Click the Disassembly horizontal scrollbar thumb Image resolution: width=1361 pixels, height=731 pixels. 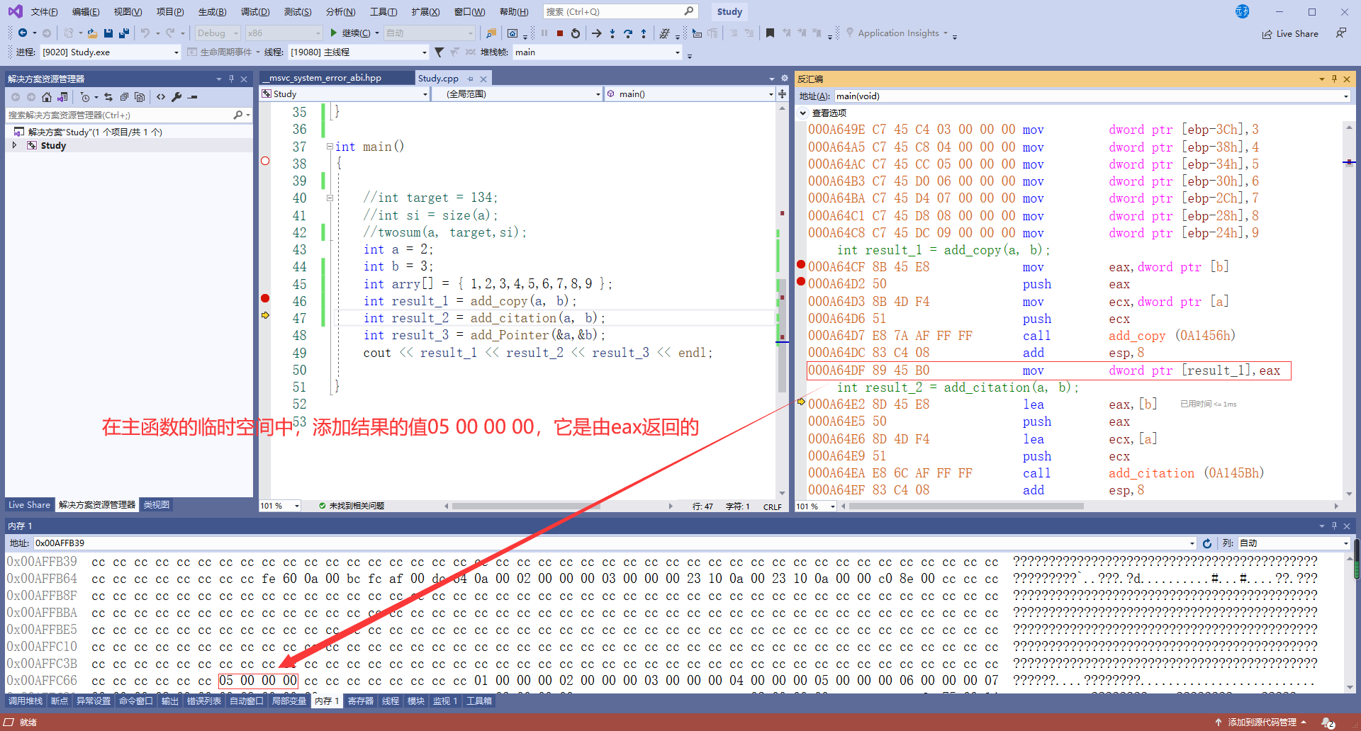(x=966, y=506)
